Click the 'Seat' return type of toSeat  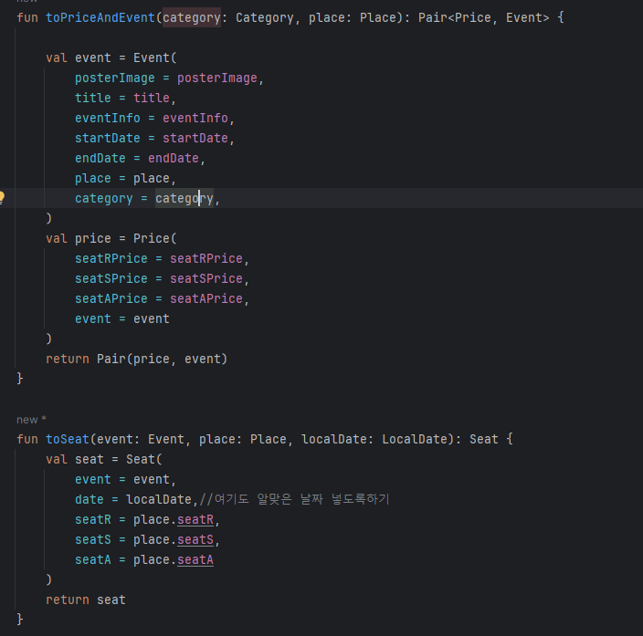coord(483,439)
